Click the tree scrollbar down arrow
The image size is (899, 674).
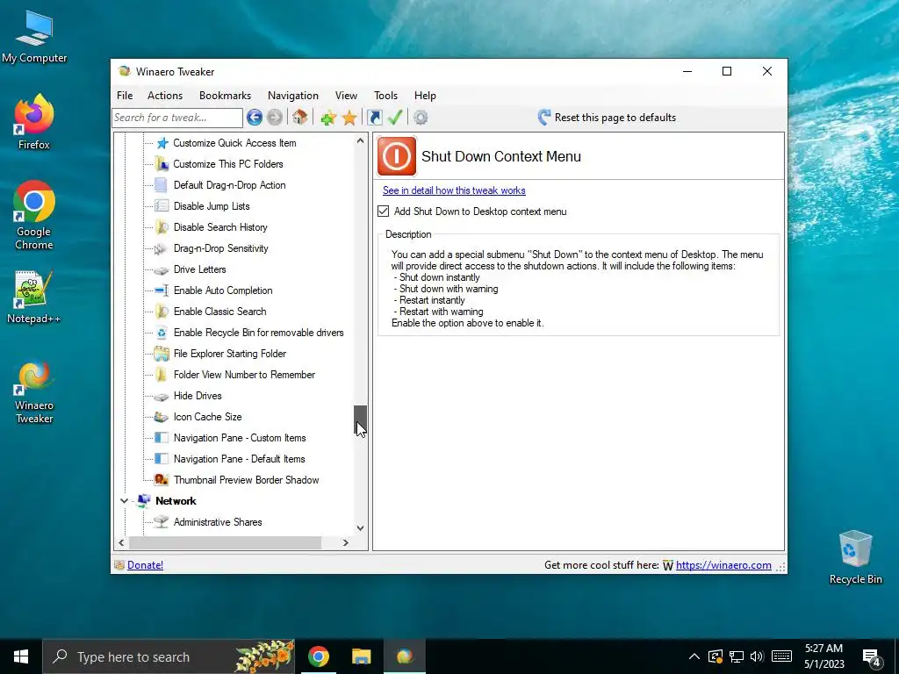coord(360,527)
